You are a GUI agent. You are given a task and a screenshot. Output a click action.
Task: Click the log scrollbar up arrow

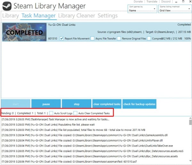pos(190,118)
